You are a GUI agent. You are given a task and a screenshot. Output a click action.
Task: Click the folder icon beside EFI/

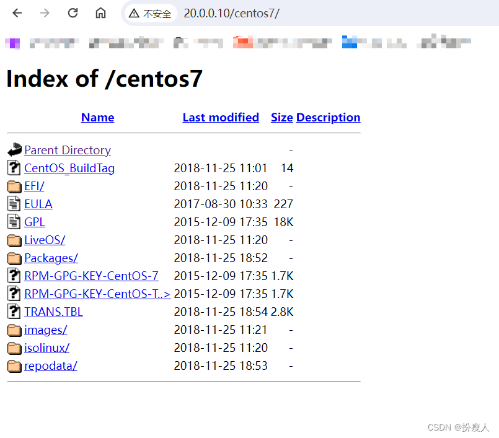coord(14,186)
